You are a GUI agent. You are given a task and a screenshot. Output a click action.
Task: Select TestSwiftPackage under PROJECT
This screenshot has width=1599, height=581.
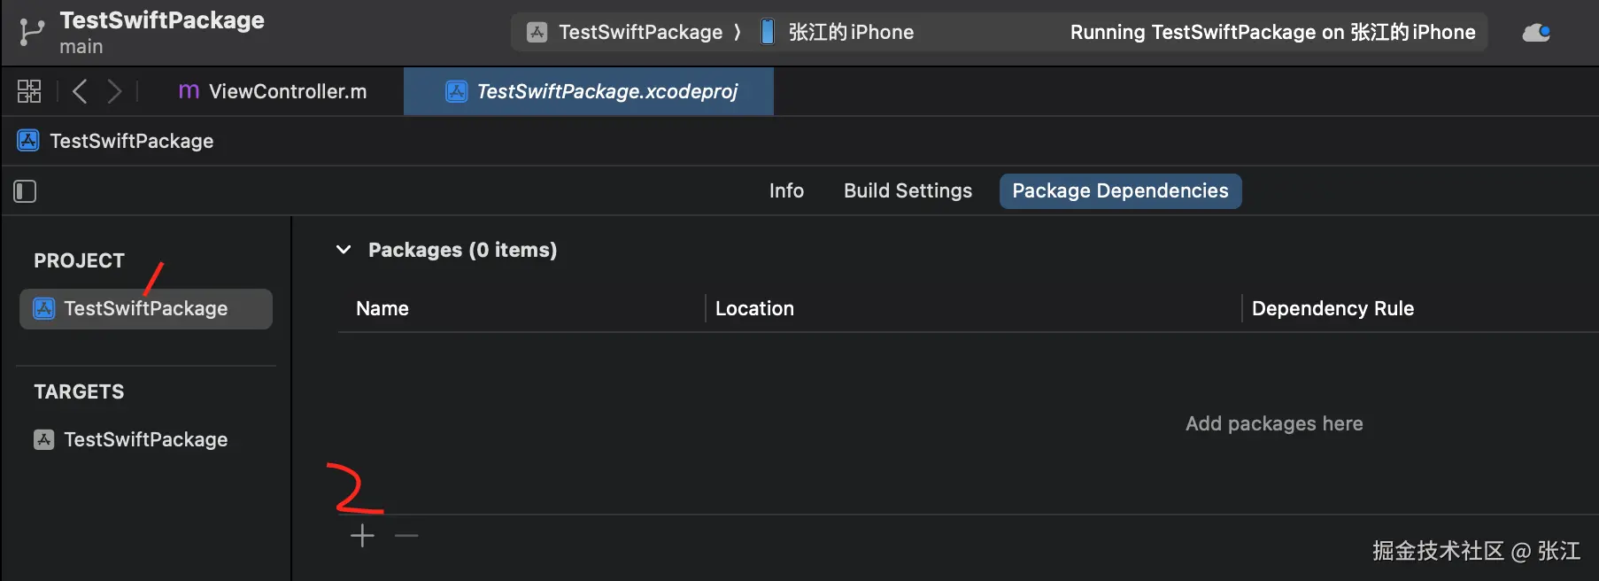[x=145, y=309]
